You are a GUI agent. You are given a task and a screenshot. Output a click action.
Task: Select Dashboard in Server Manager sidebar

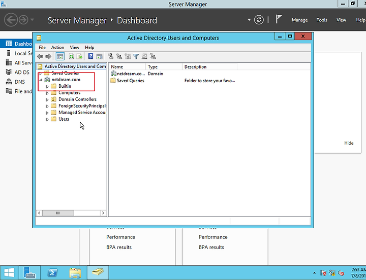pyautogui.click(x=16, y=44)
